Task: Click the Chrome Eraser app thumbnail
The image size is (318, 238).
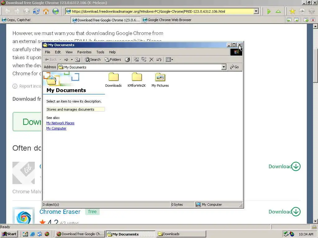Action: 24,216
